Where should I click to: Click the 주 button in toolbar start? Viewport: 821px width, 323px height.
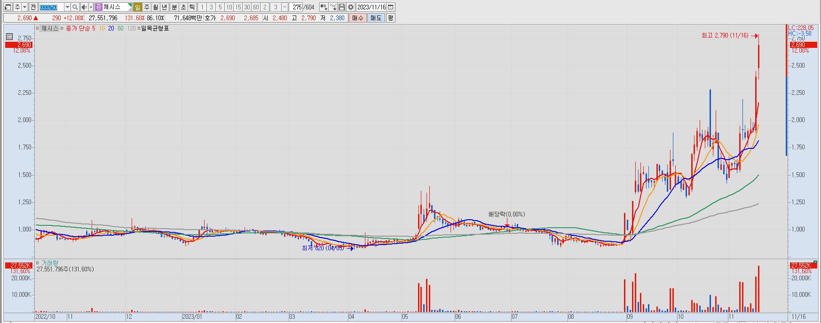17,7
